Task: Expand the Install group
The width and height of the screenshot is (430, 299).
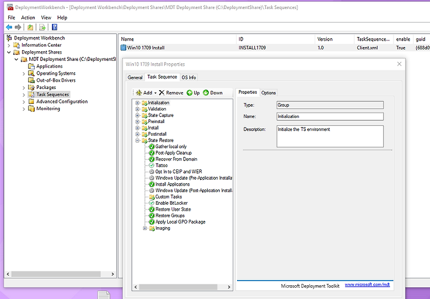Action: pyautogui.click(x=138, y=128)
